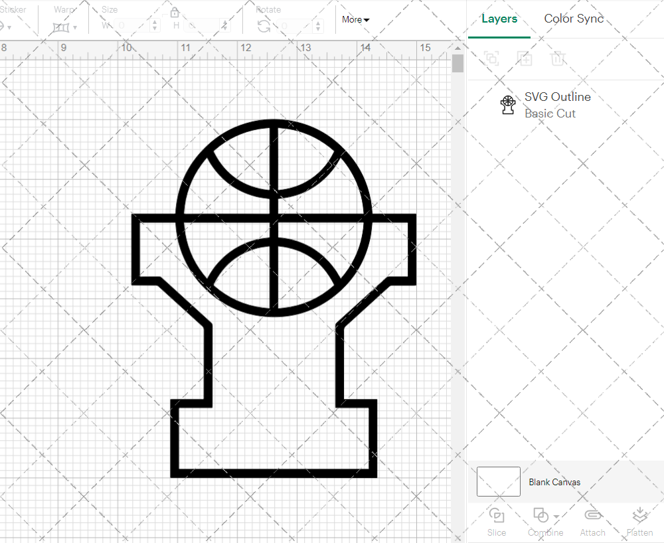This screenshot has height=543, width=664.
Task: Select the Layers tab
Action: [x=499, y=19]
